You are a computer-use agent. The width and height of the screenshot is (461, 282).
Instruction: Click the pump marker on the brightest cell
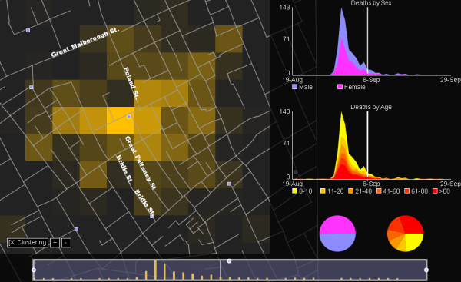[x=129, y=117]
